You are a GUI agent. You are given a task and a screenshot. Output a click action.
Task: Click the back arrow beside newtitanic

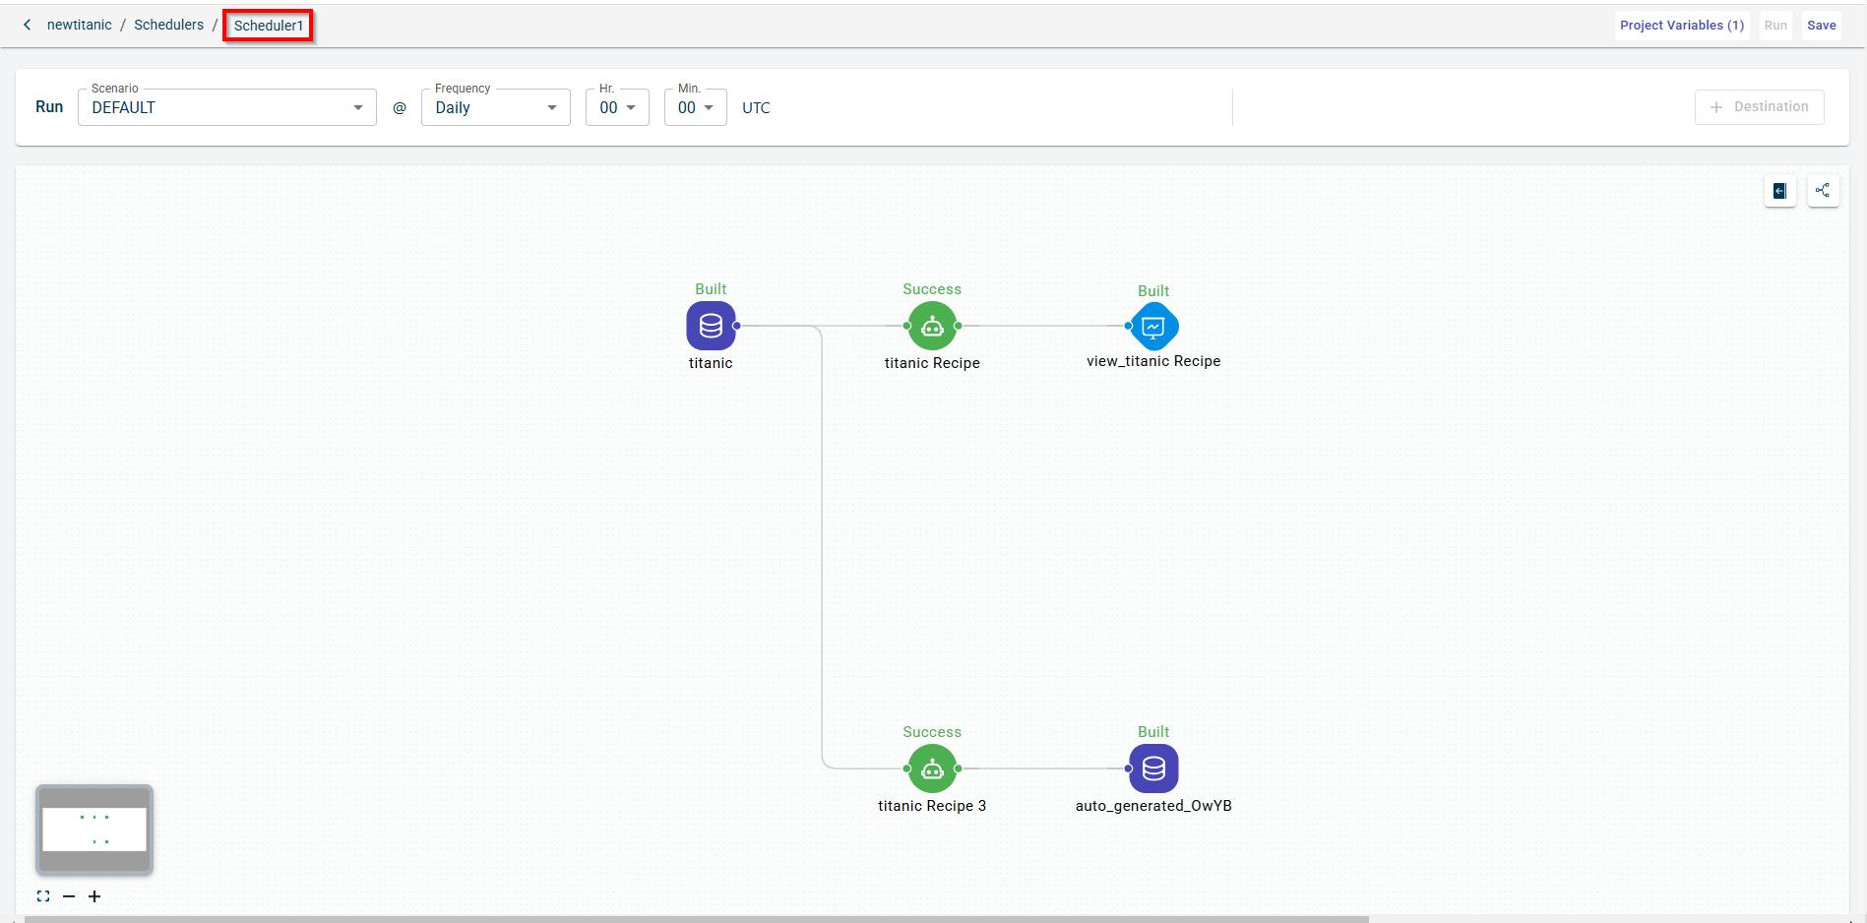tap(28, 25)
